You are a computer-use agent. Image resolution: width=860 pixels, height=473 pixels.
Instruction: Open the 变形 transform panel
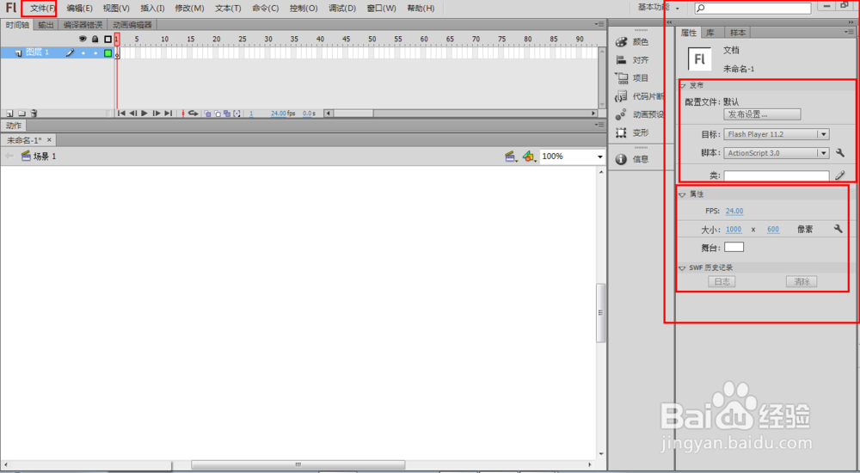click(x=632, y=132)
